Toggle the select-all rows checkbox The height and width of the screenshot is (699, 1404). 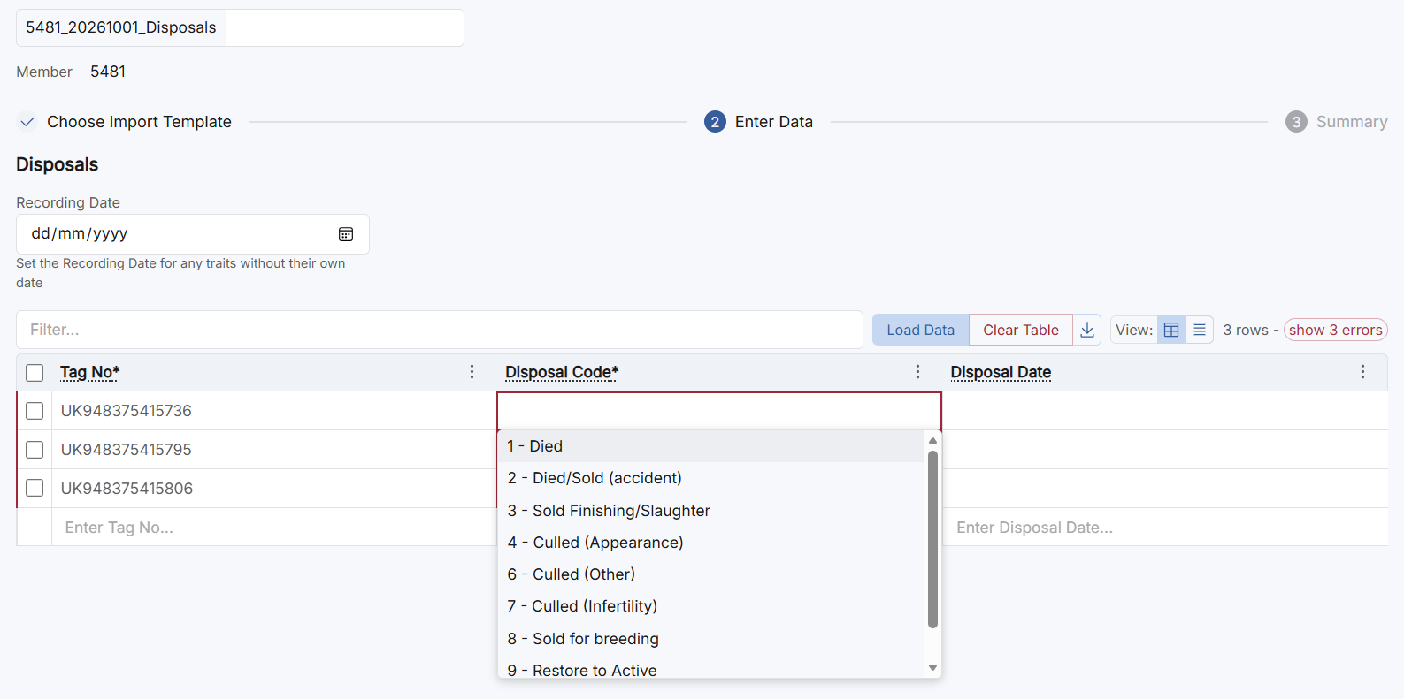tap(35, 373)
